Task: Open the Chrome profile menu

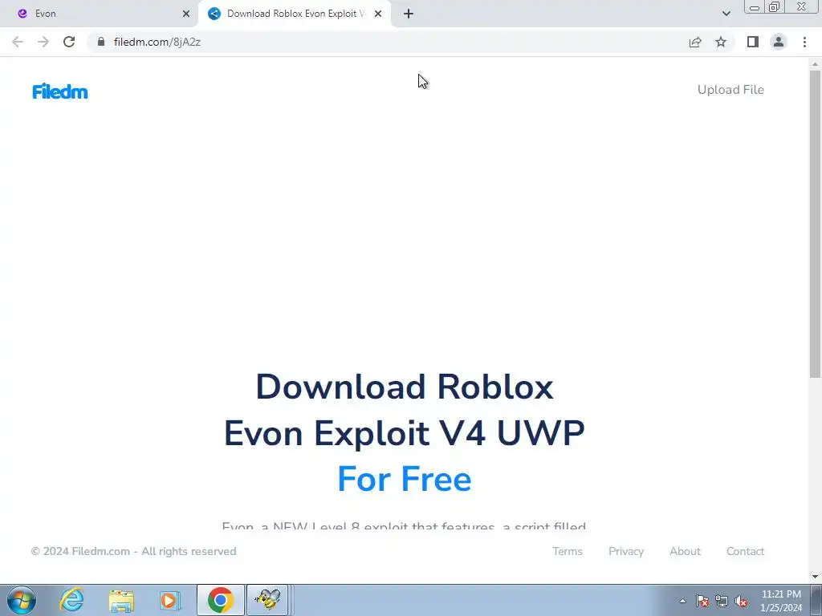Action: point(779,42)
